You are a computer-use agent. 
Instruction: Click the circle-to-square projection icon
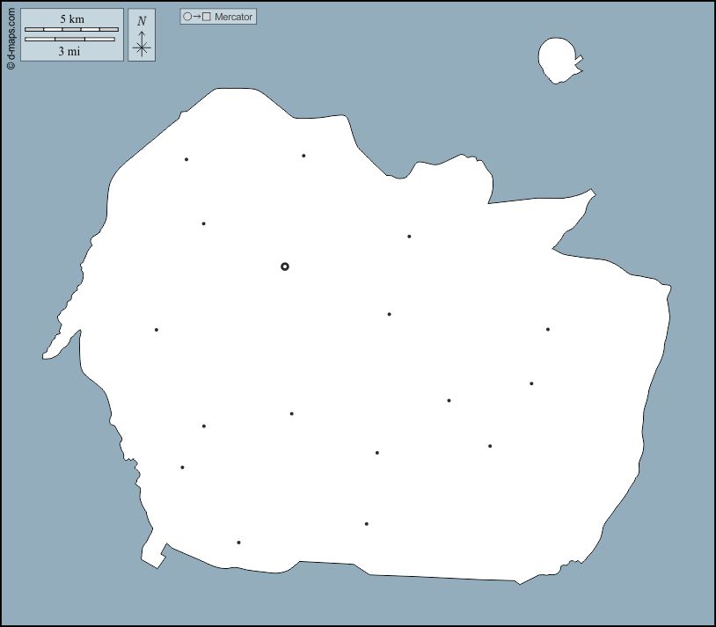click(196, 17)
